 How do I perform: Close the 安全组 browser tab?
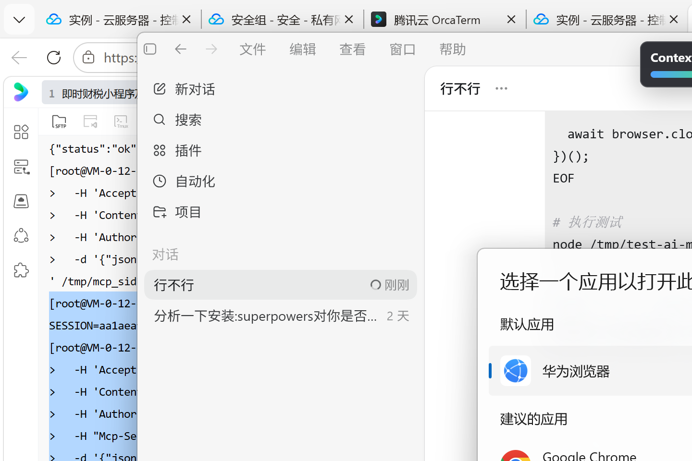pos(349,20)
